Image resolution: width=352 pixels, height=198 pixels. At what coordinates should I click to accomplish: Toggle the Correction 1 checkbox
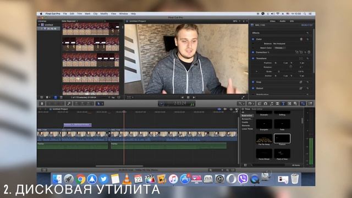(253, 52)
